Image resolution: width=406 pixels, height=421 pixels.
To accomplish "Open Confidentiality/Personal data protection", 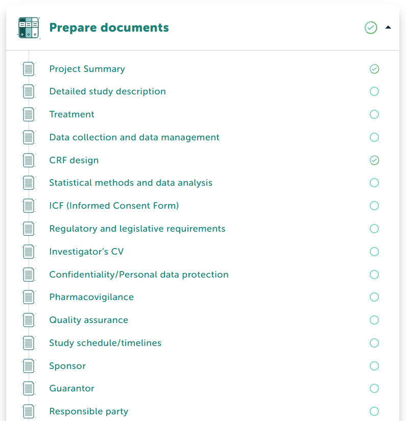I will tap(139, 275).
